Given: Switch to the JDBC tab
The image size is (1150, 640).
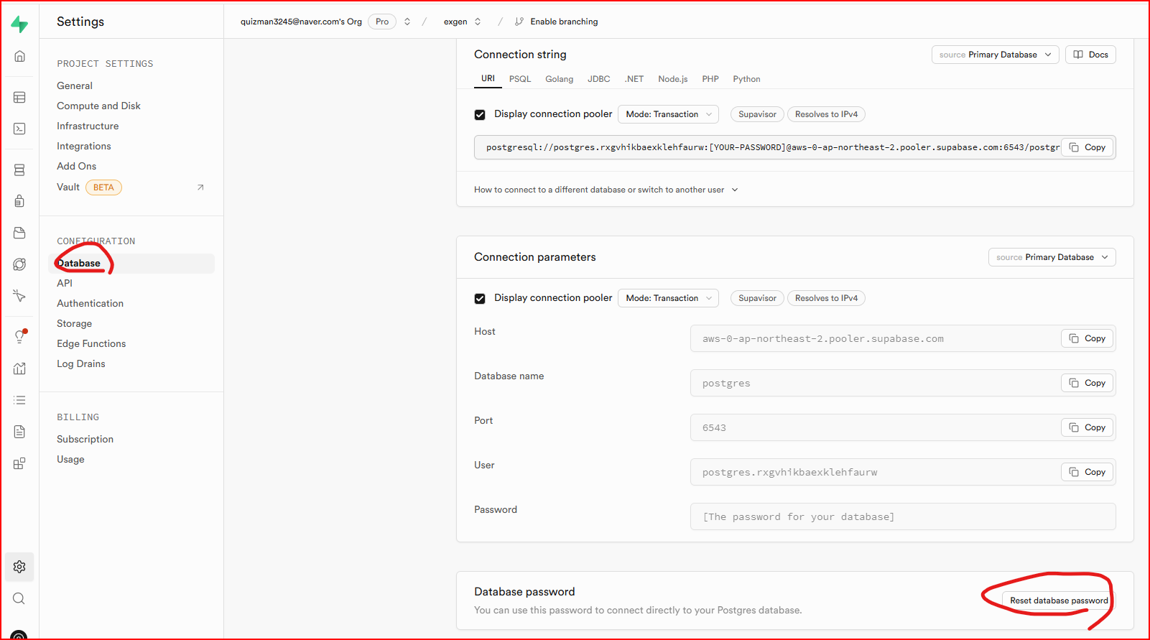Looking at the screenshot, I should [598, 79].
